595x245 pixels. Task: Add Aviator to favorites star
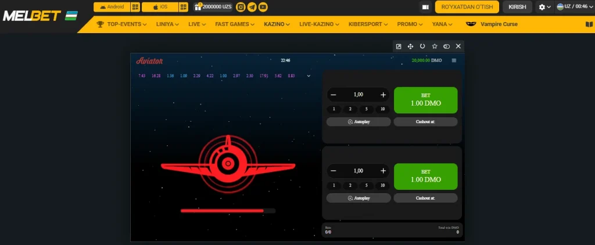pos(435,46)
